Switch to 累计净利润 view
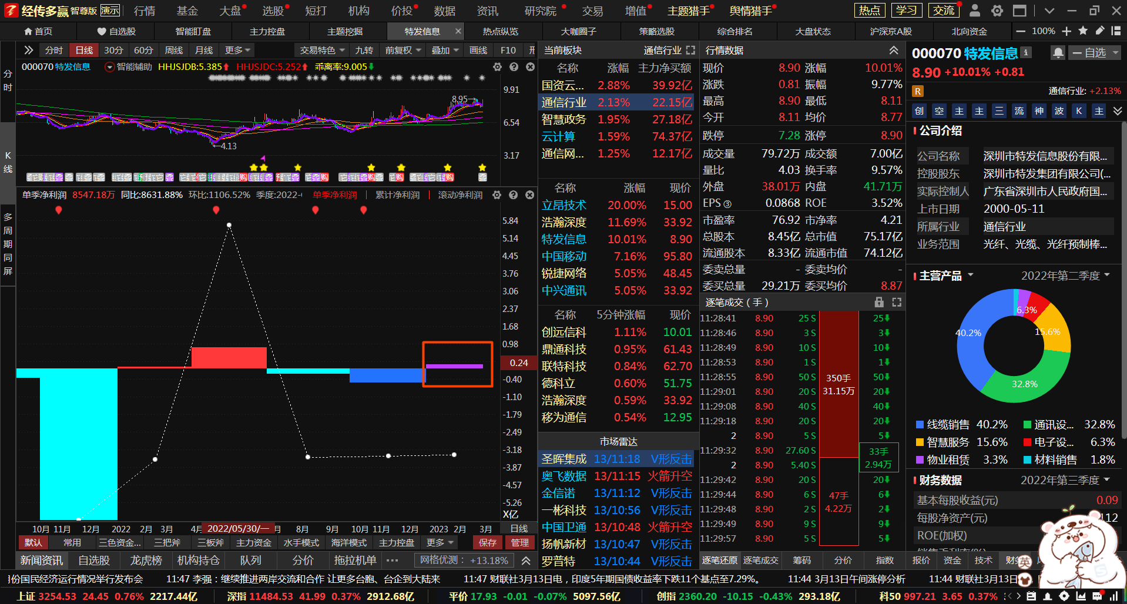The width and height of the screenshot is (1127, 604). pos(397,195)
